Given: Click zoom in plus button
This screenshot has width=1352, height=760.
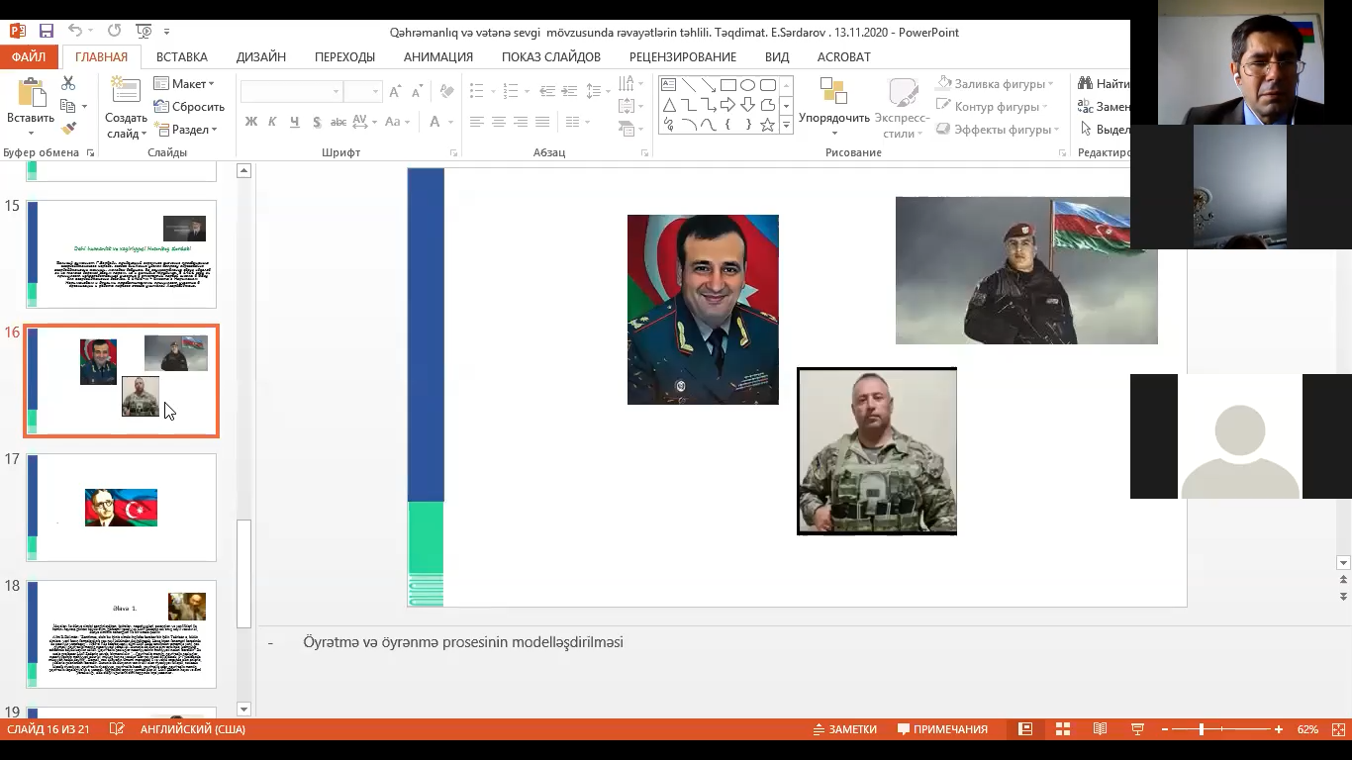Looking at the screenshot, I should [1280, 729].
